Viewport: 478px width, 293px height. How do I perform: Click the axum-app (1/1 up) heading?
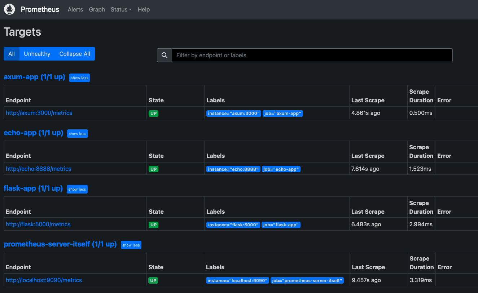pos(34,77)
